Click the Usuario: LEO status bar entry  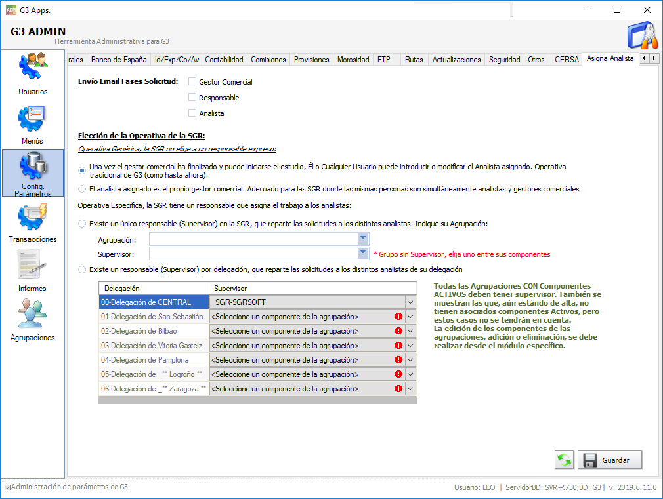click(x=475, y=487)
